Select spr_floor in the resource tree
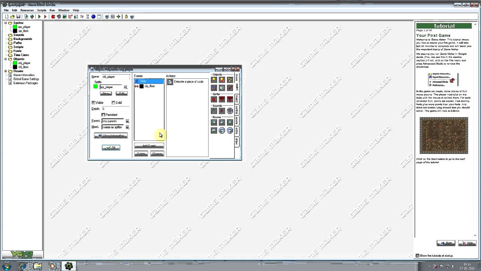 tap(23, 31)
